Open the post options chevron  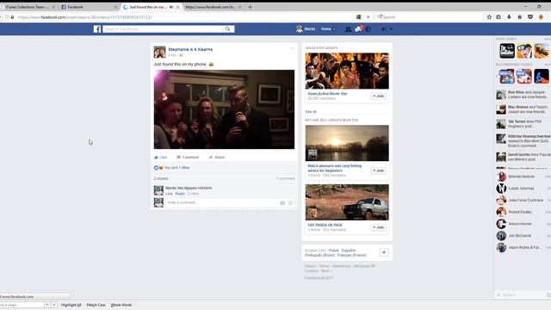point(293,48)
